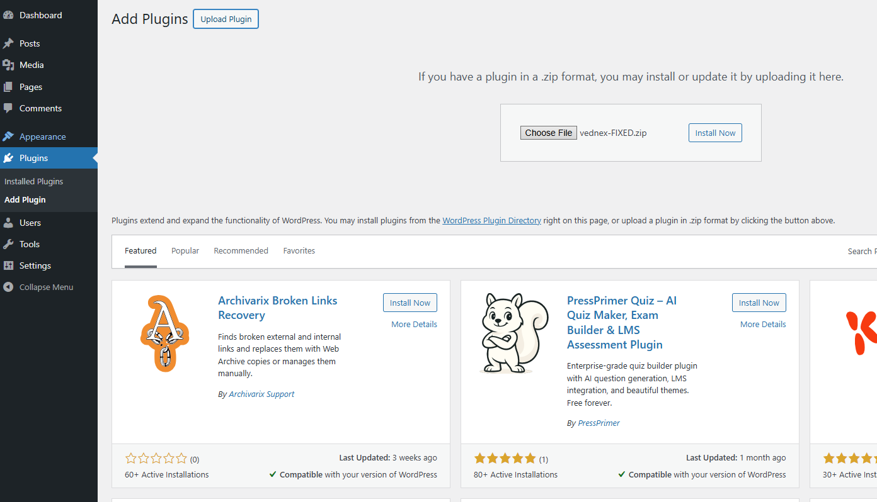This screenshot has height=502, width=877.
Task: Click the Archivarix Broken Links plugin logo
Action: (165, 333)
